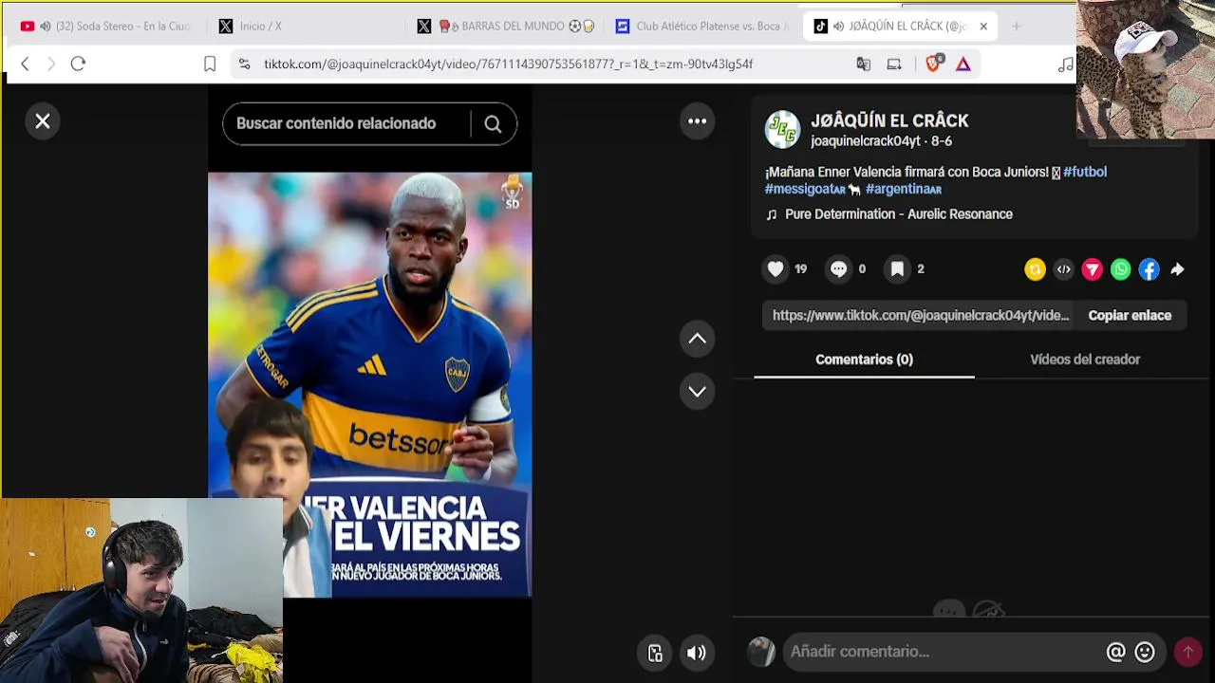Open JØÂQŪÍN EL CRÂCK profile avatar
Viewport: 1215px width, 683px height.
pos(783,130)
